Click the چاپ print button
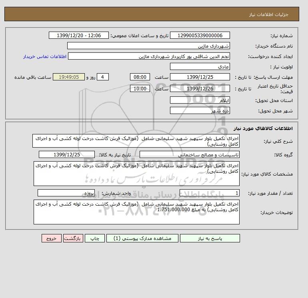This screenshot has width=308, height=298. (x=95, y=238)
